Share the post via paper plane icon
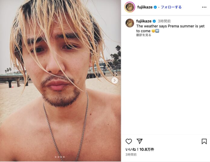 pos(139,141)
